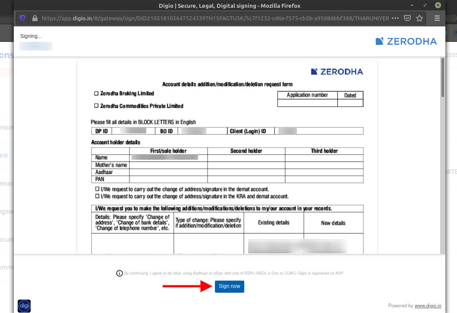Click the 'Application number' table header

coord(307,95)
